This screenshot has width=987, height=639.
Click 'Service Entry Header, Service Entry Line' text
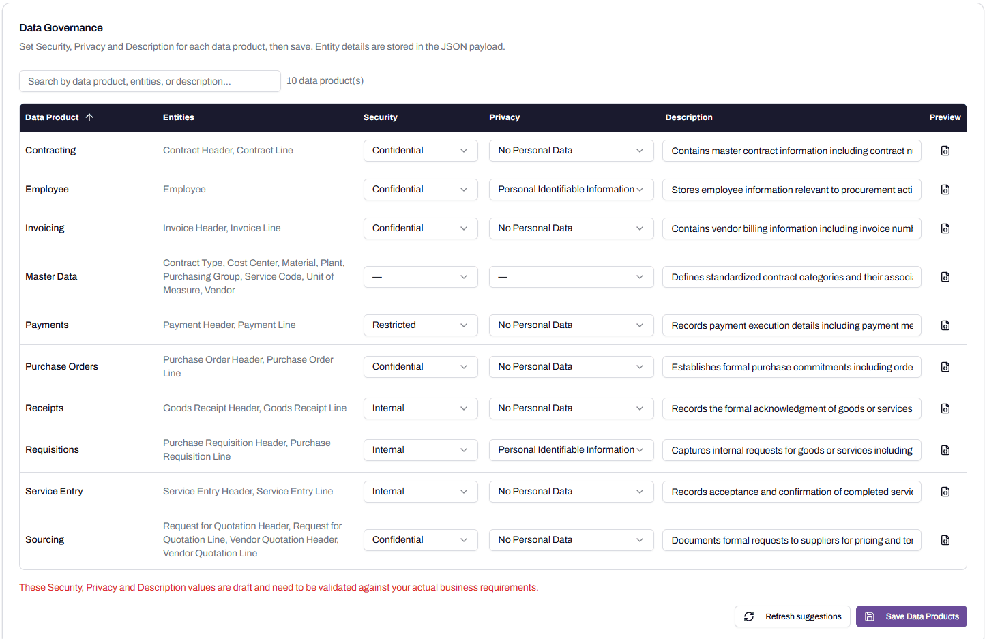248,492
